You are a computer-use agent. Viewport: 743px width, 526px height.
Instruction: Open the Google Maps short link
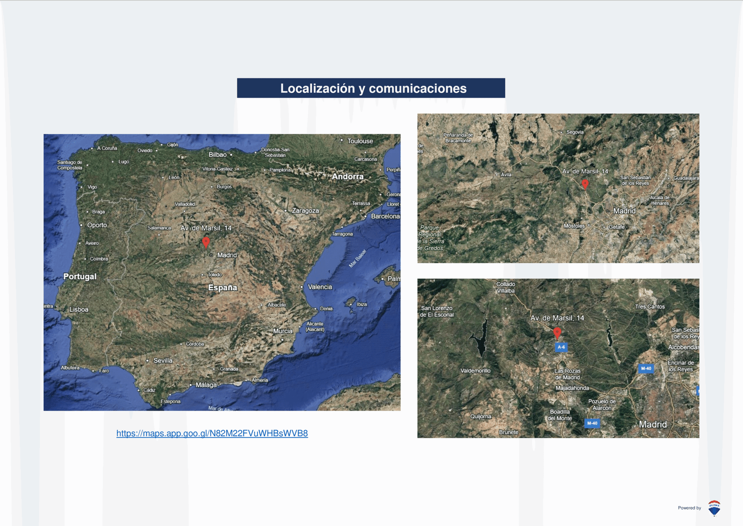tap(212, 433)
